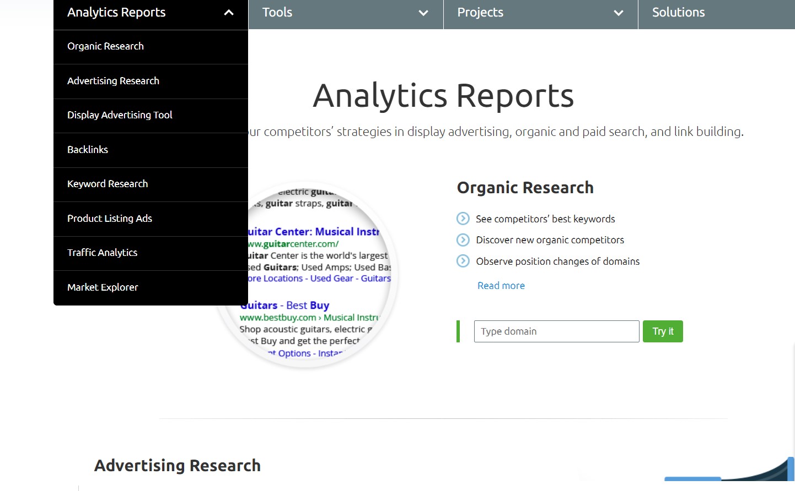Click the Organic Research section heading

pos(525,188)
